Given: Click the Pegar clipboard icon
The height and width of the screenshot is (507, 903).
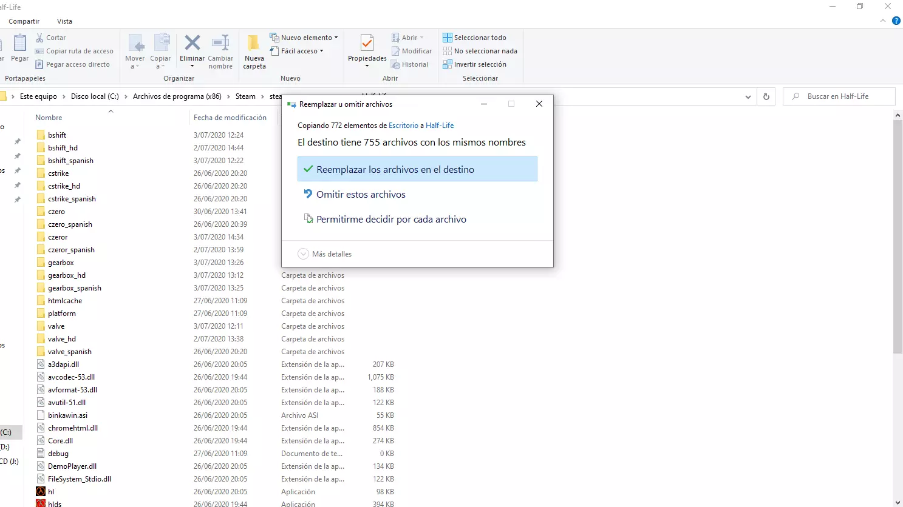Looking at the screenshot, I should point(19,44).
